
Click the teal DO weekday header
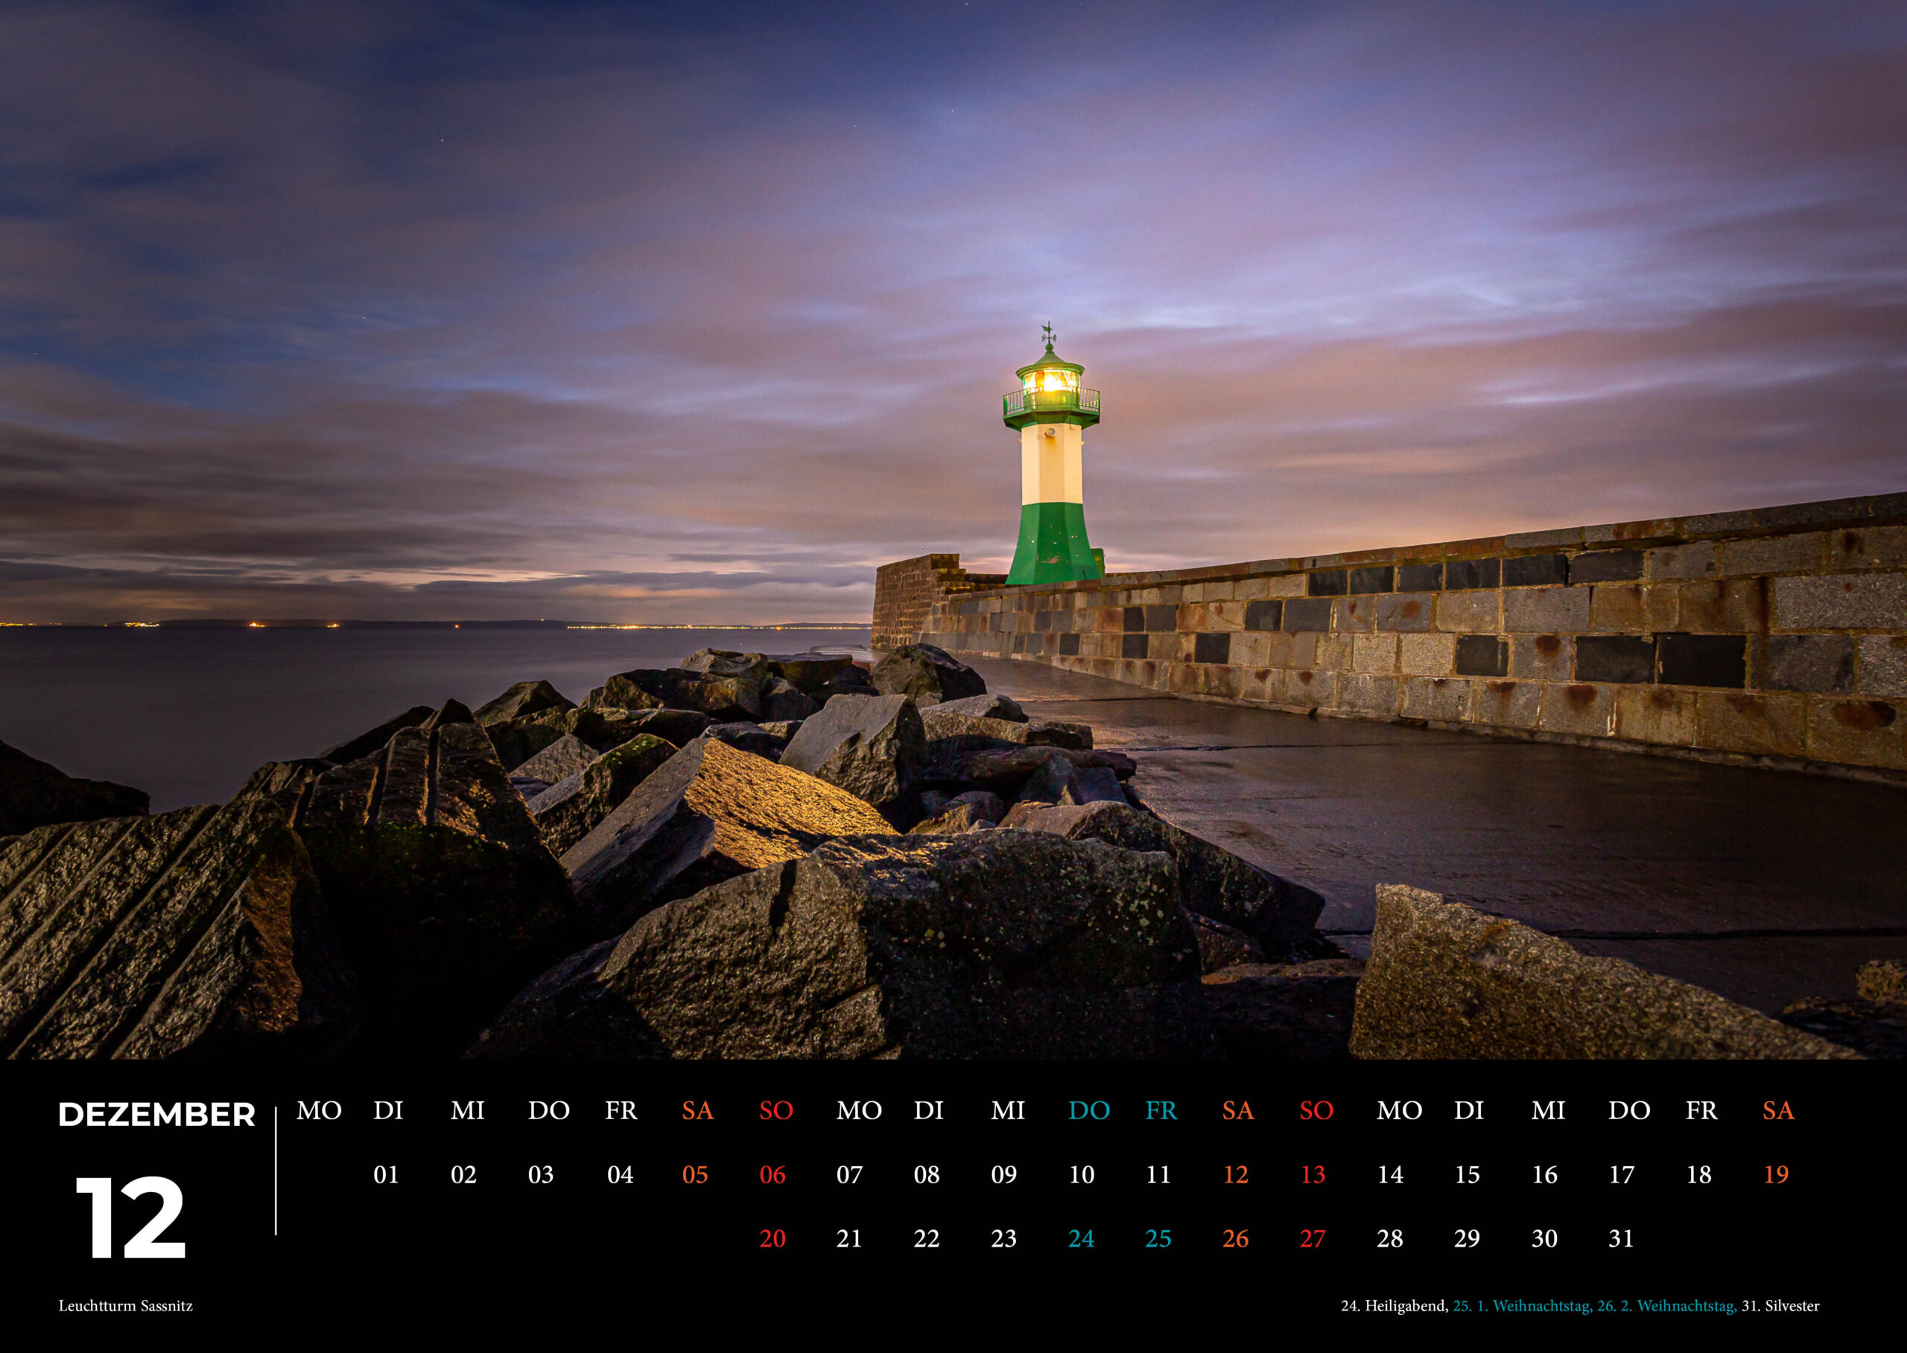(x=1088, y=1110)
